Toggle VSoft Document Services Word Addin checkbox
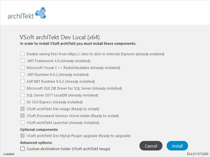 (x=22, y=116)
